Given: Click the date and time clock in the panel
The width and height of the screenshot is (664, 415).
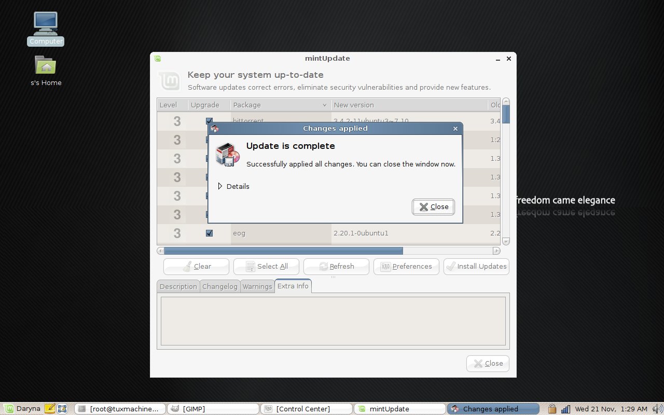Looking at the screenshot, I should pyautogui.click(x=611, y=409).
